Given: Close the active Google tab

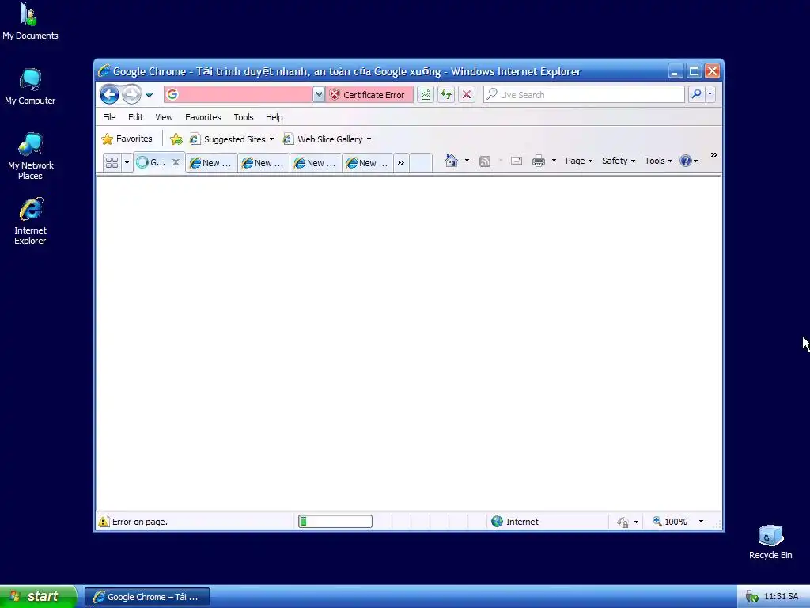Looking at the screenshot, I should pyautogui.click(x=176, y=162).
